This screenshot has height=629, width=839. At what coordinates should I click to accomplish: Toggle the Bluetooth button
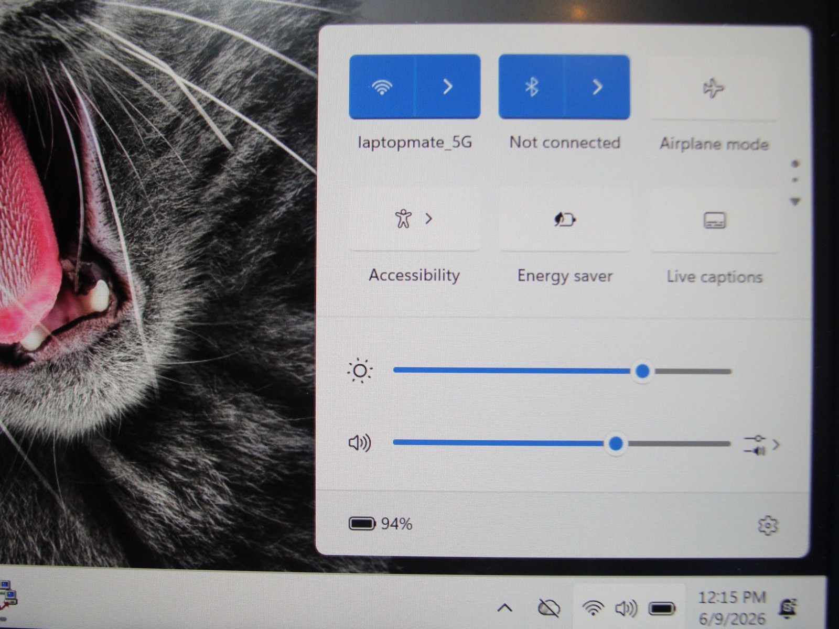[x=532, y=87]
